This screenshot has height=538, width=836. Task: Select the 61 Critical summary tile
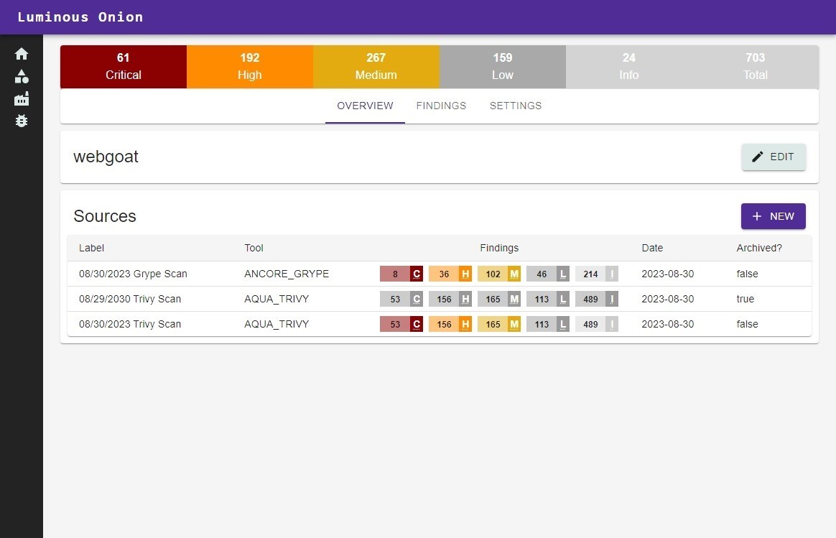(123, 67)
